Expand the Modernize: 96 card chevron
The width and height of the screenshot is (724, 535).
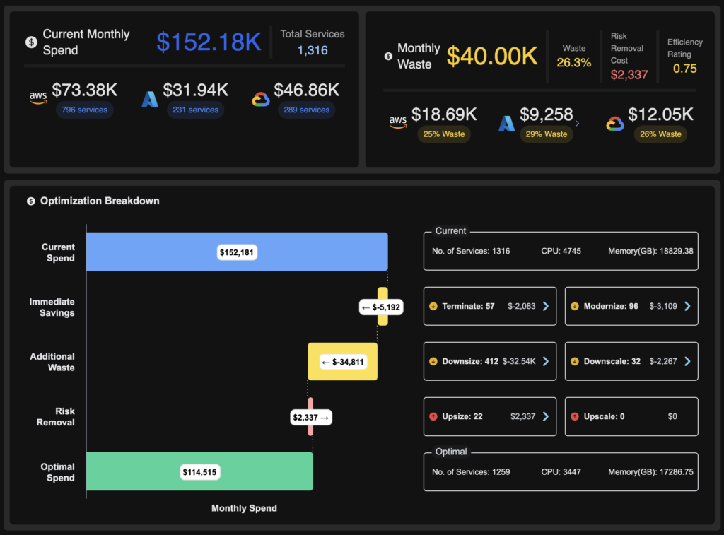(x=687, y=306)
